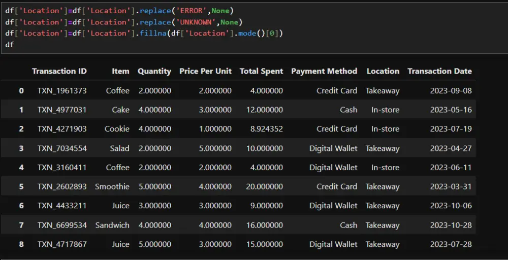Select cell TXN_6699534
Viewport: 508px width, 260px height.
(62, 225)
